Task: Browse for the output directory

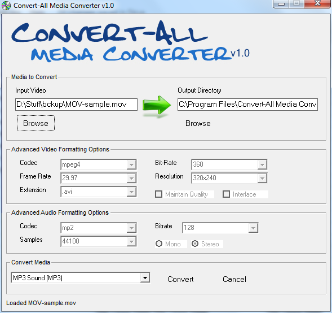Action: coord(198,123)
